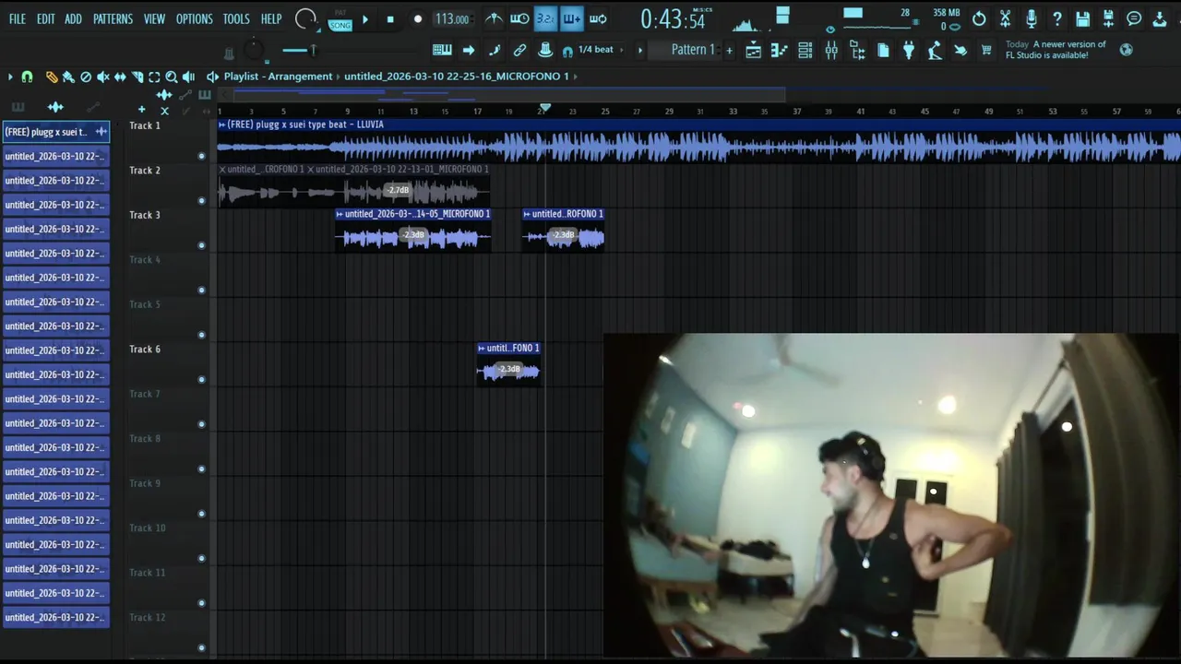Open the OPTIONS menu
The height and width of the screenshot is (664, 1181).
pos(194,18)
